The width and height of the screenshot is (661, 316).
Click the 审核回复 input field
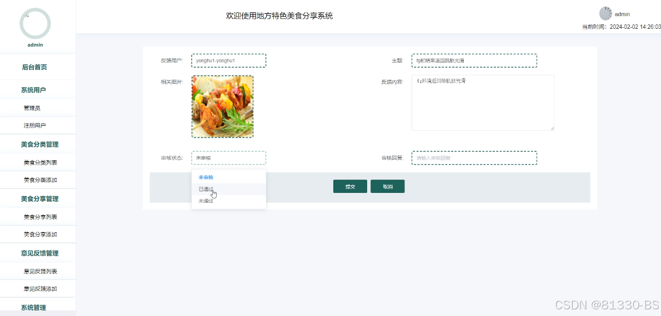coord(474,158)
